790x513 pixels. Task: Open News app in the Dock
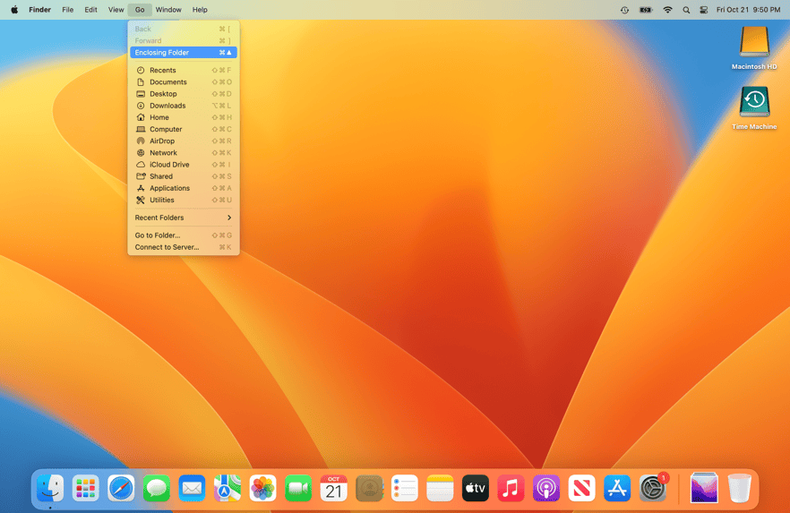pos(582,488)
